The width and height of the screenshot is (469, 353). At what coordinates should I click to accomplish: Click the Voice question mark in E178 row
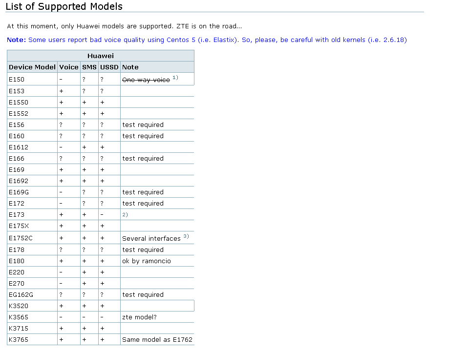tap(61, 249)
